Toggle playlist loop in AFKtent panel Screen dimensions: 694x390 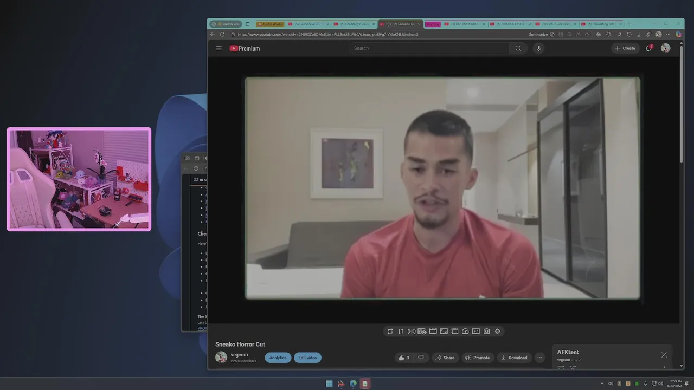click(561, 367)
